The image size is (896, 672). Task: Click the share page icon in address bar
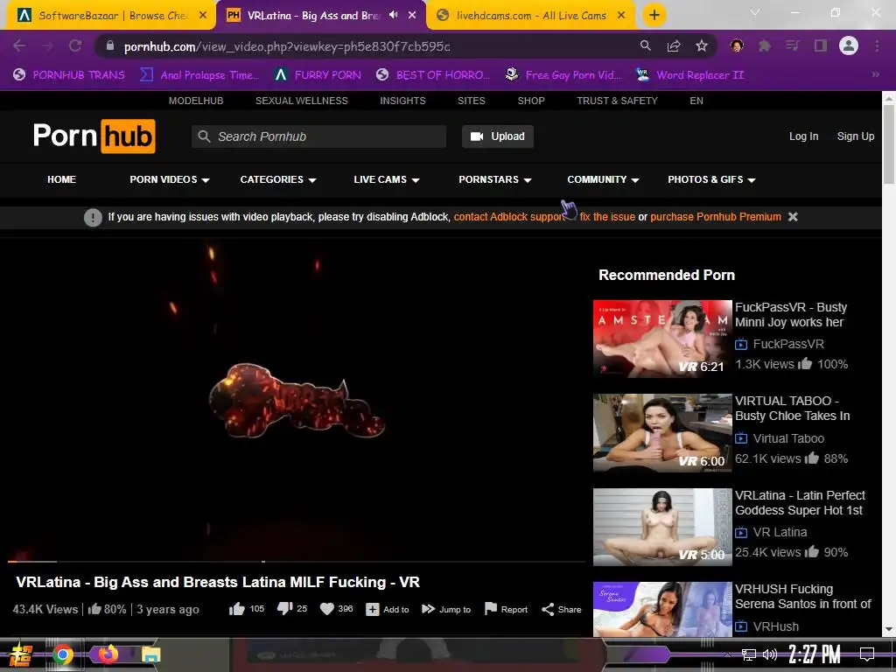click(x=674, y=45)
